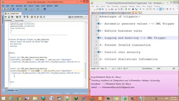
Task: Click New icon in SQL Developer main toolbar
Action: pos(4,9)
